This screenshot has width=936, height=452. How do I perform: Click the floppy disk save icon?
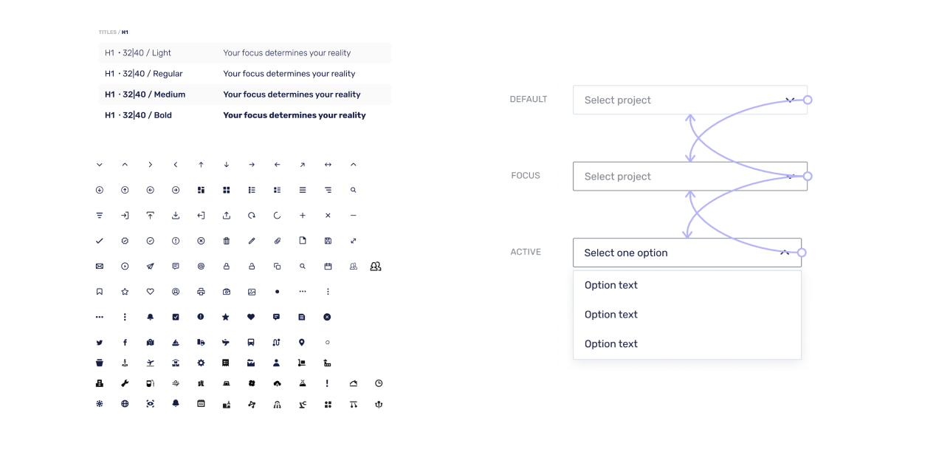[328, 241]
